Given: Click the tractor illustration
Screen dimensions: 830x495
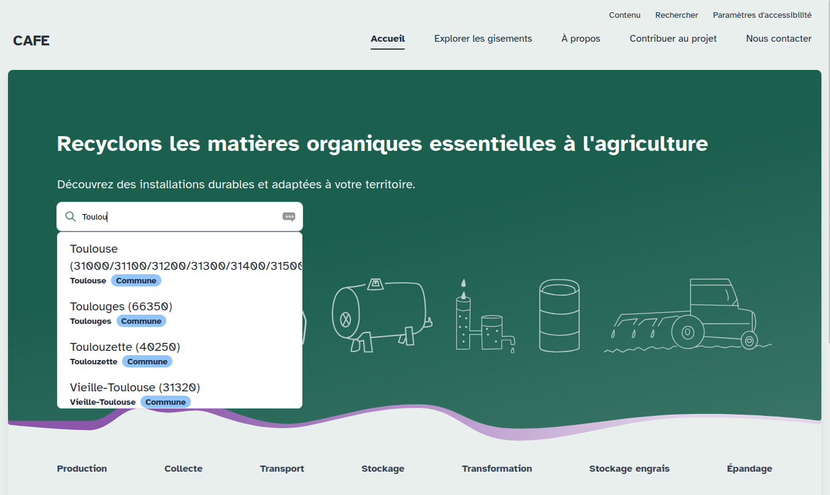Looking at the screenshot, I should (687, 316).
